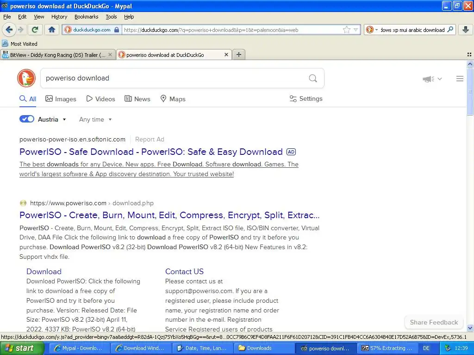Open the browser home page
The image size is (474, 355).
52,30
